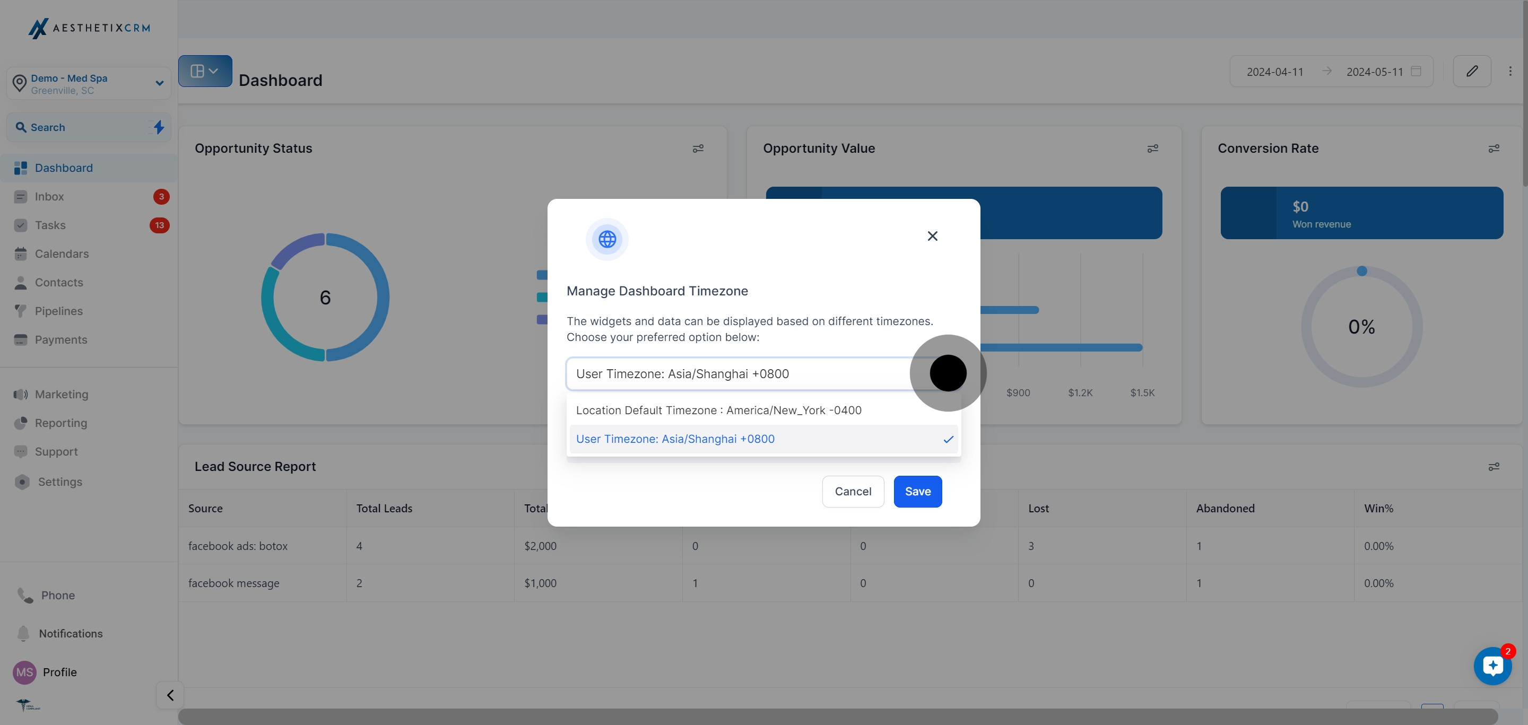Open the Opportunity Status widget settings icon
This screenshot has width=1528, height=725.
tap(698, 148)
